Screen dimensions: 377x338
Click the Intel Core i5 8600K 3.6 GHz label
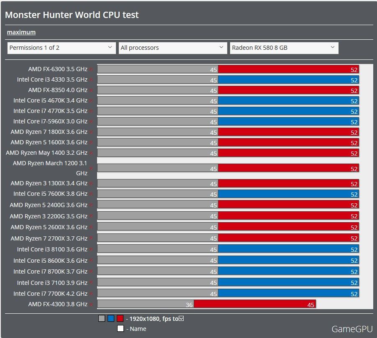coord(50,261)
